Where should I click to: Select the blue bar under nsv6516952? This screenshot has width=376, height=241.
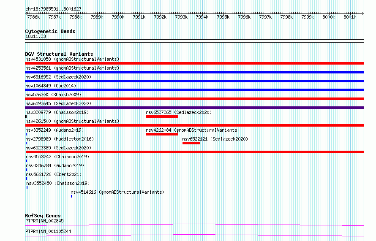click(x=194, y=81)
